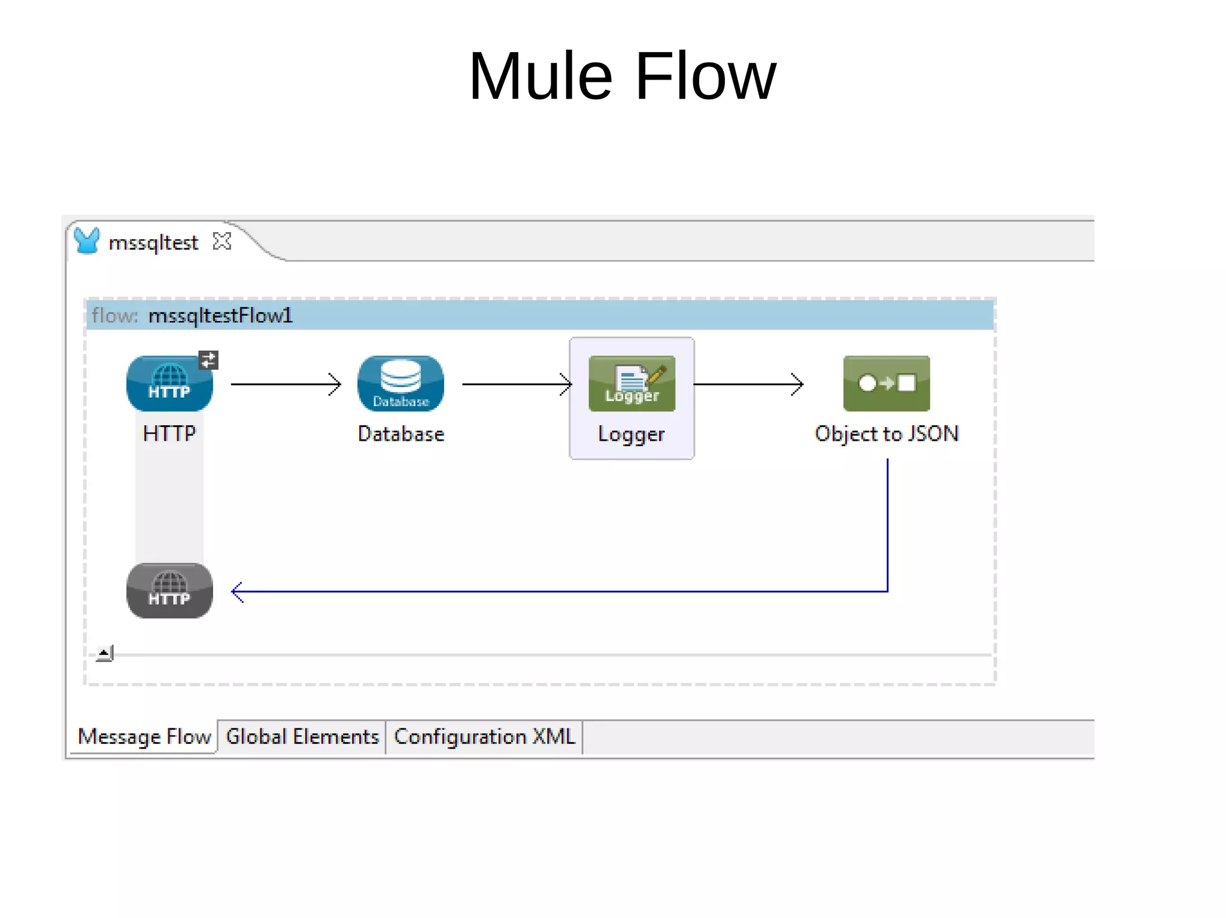Select the Message Flow tab
Screen dimensions: 1226x918
point(144,737)
